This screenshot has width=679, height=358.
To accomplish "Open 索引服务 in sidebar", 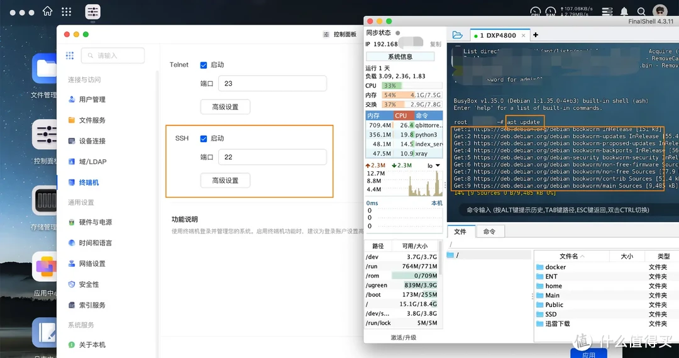I will [x=87, y=305].
